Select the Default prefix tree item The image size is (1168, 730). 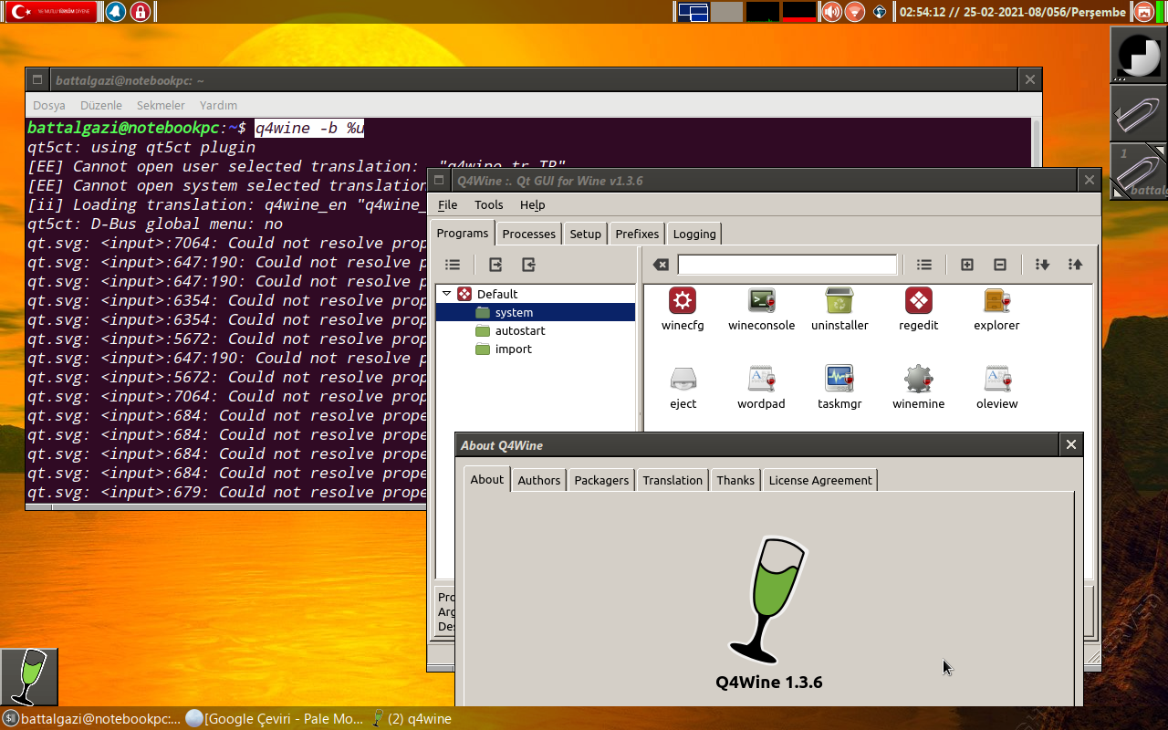coord(487,294)
